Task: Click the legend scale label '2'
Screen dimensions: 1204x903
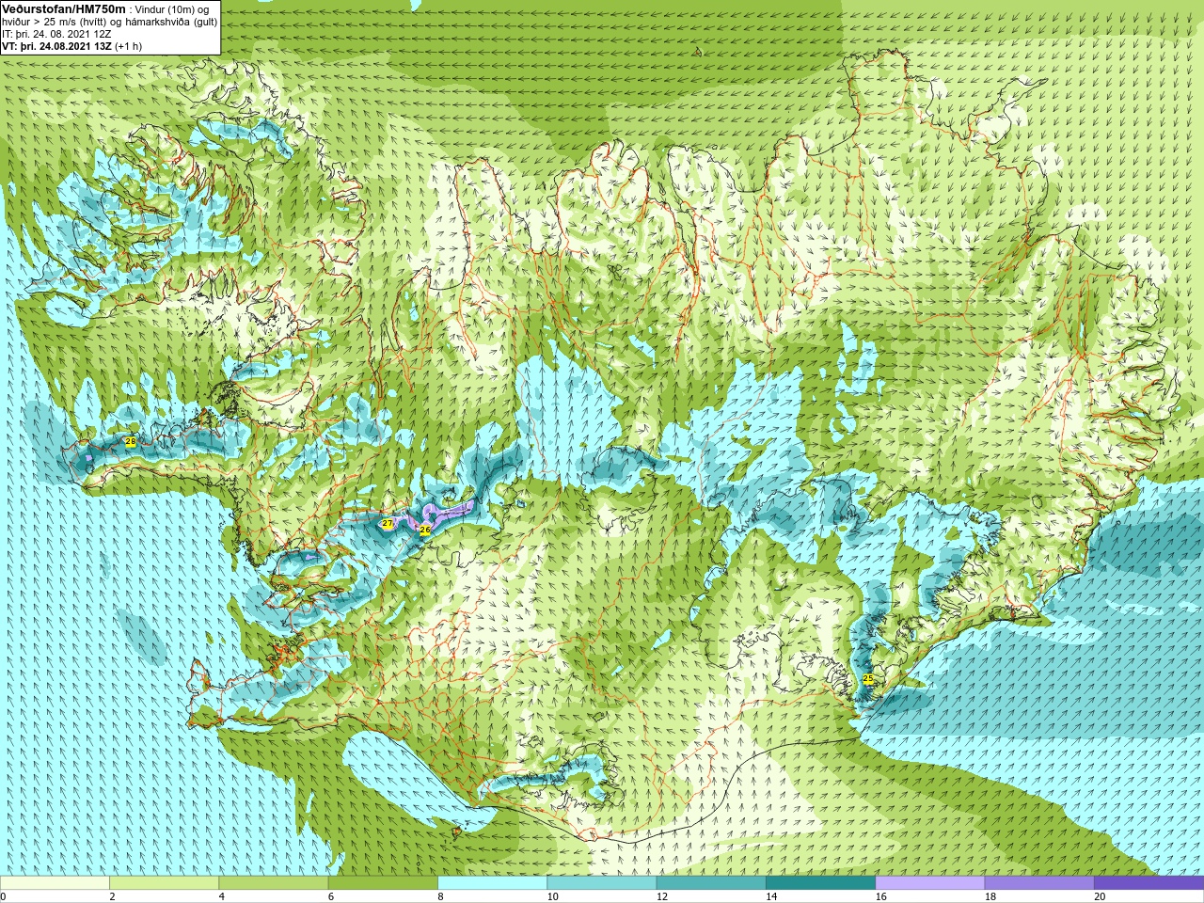Action: point(112,896)
